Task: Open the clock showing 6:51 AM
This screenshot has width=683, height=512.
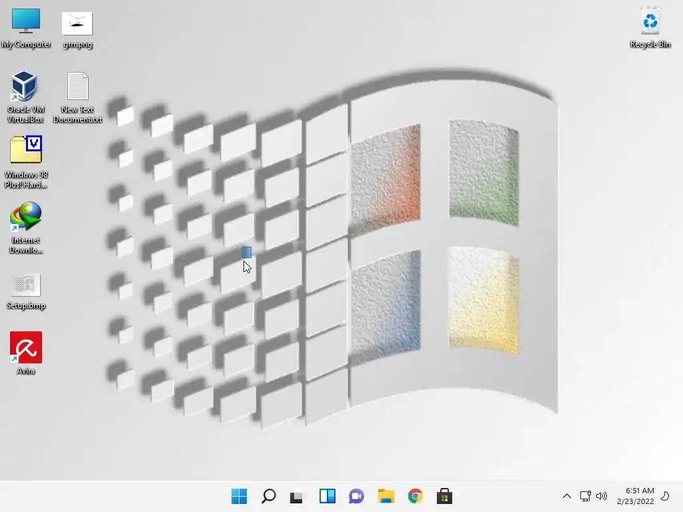Action: tap(636, 496)
